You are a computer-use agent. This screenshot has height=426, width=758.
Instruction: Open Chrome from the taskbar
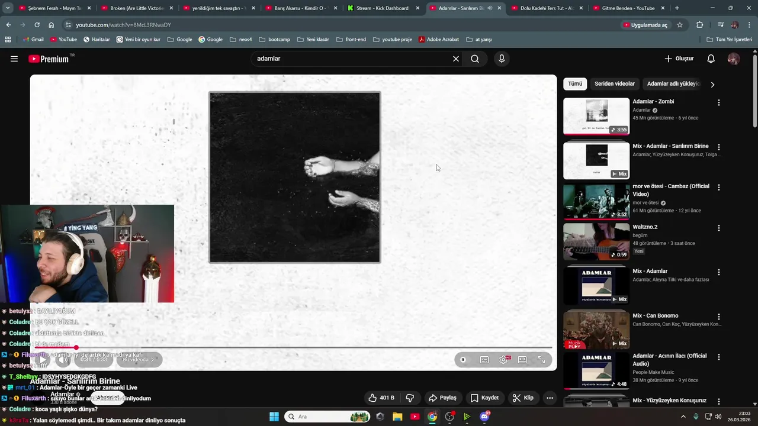[x=432, y=417]
